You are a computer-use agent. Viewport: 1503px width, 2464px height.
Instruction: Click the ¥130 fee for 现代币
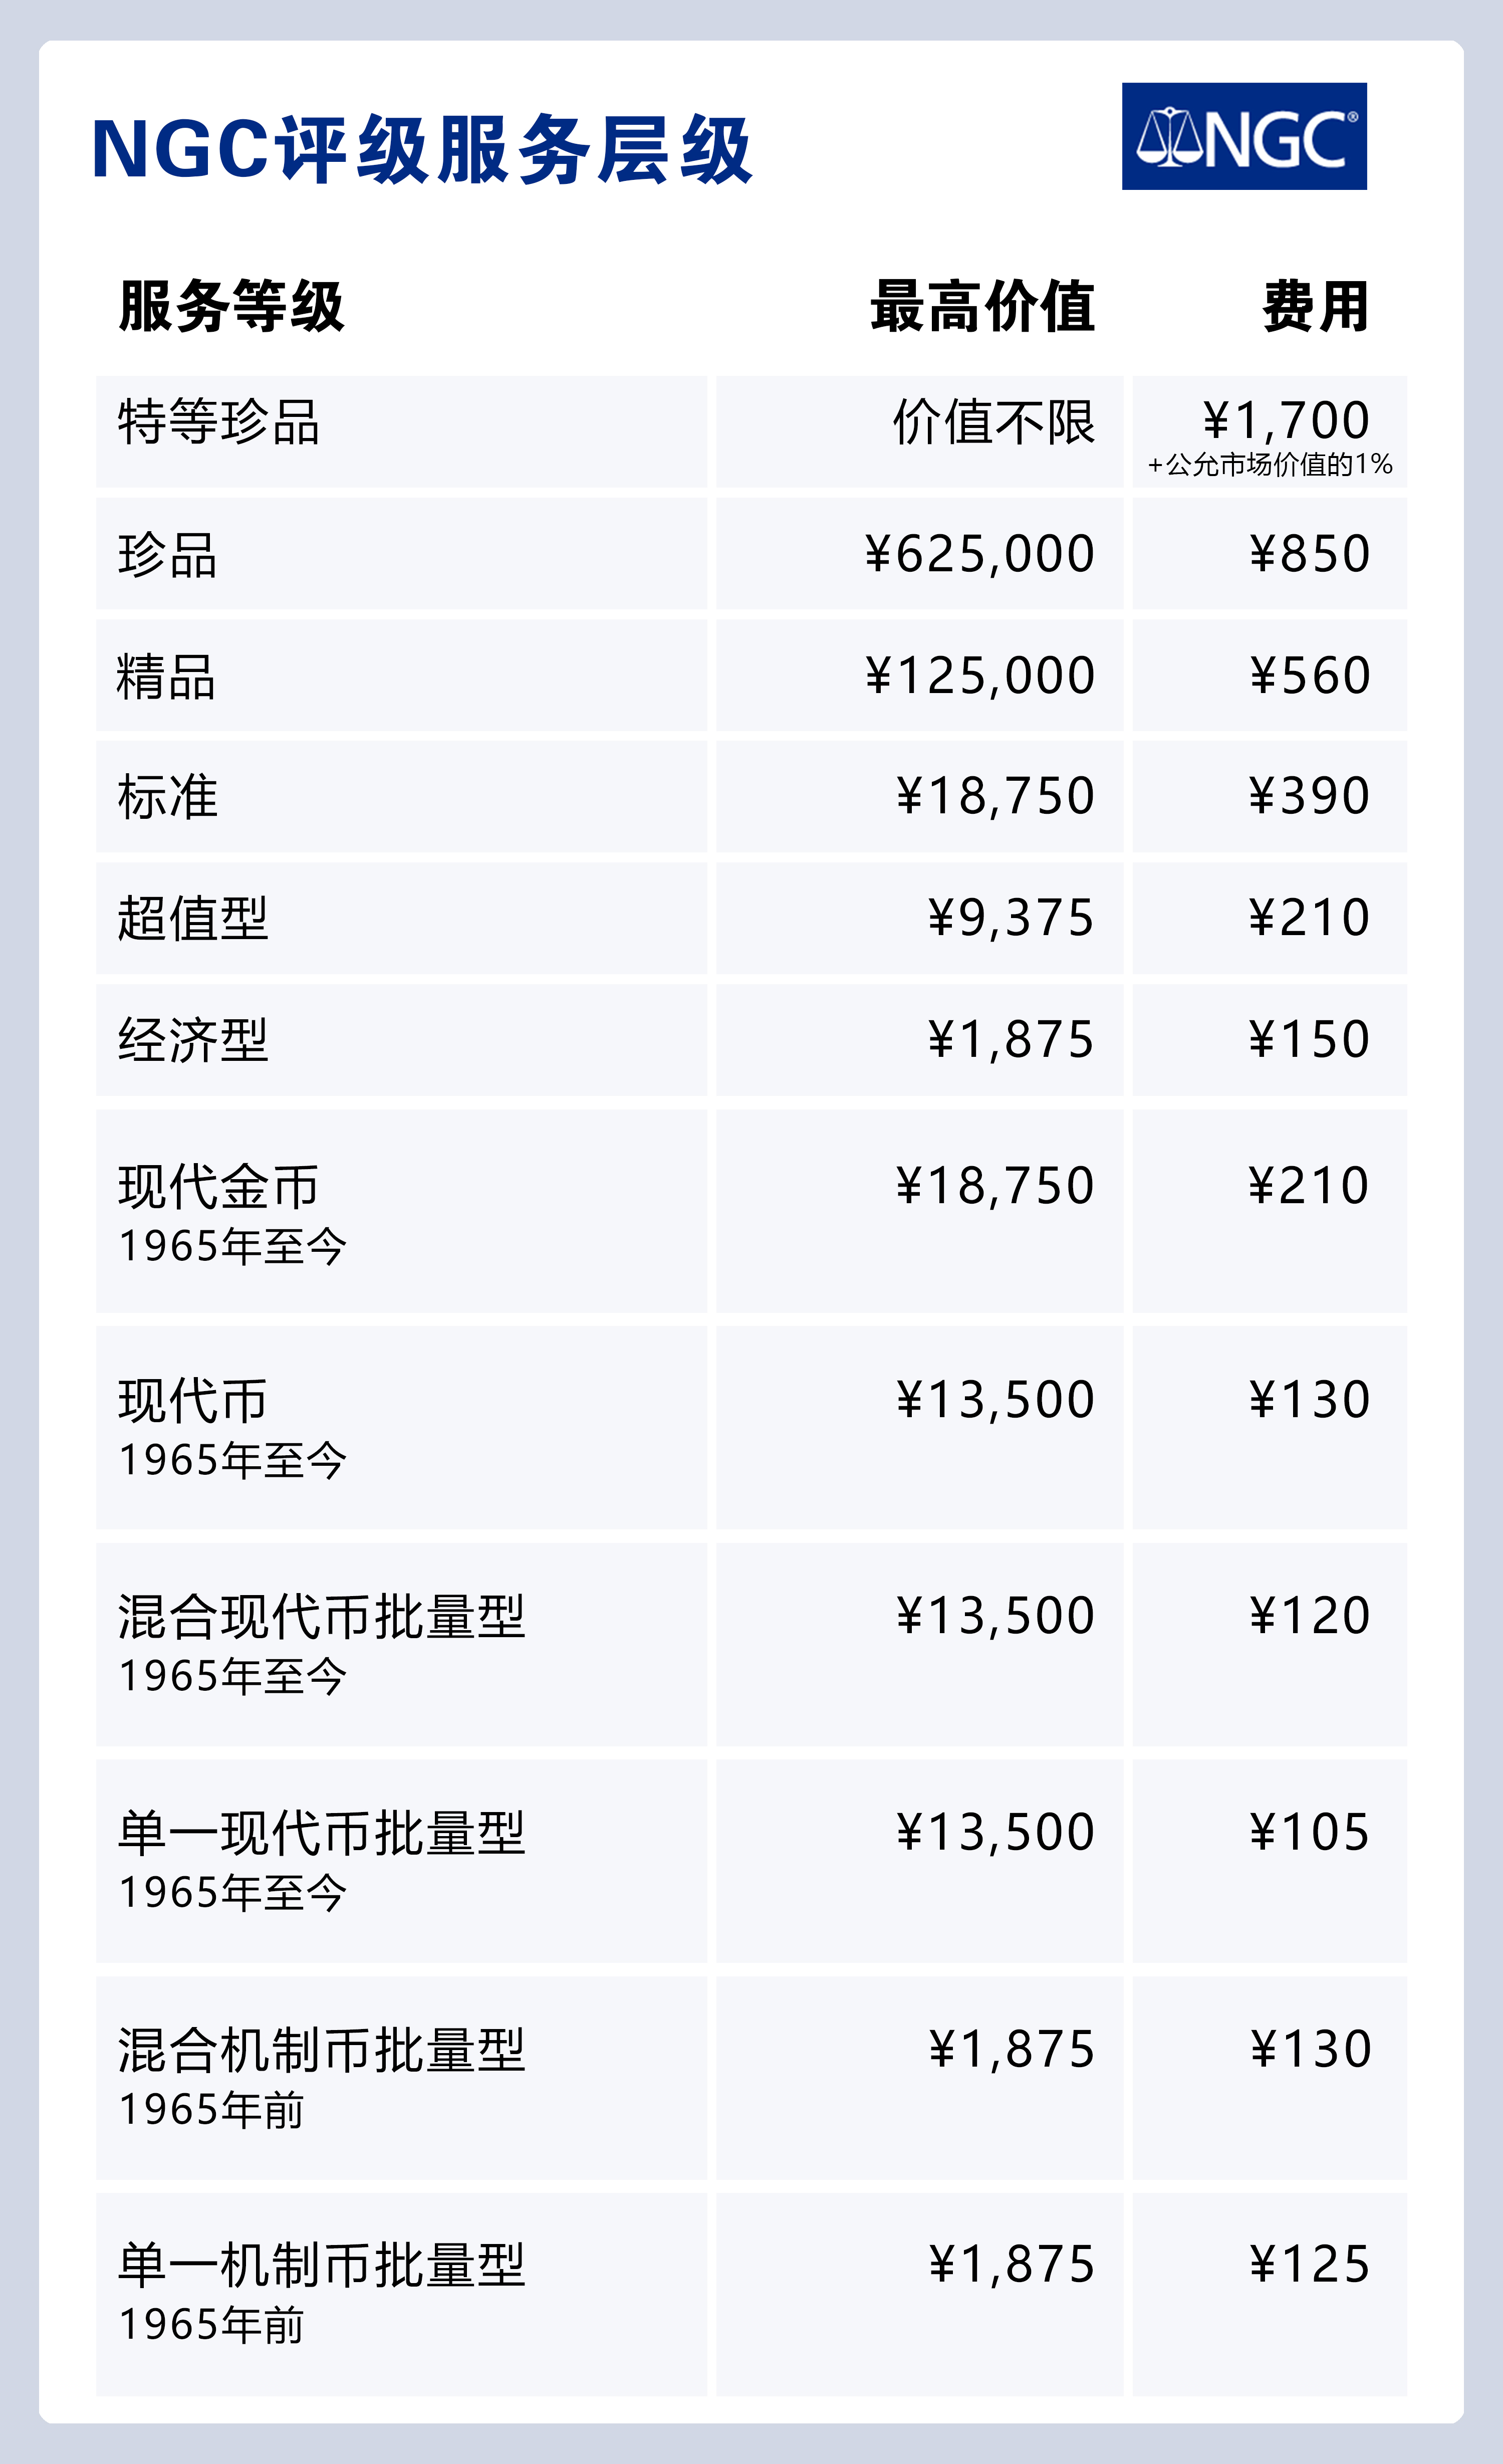click(x=1309, y=1400)
